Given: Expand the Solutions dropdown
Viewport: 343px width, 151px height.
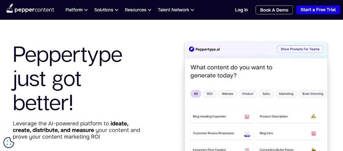Looking at the screenshot, I should click(x=106, y=10).
